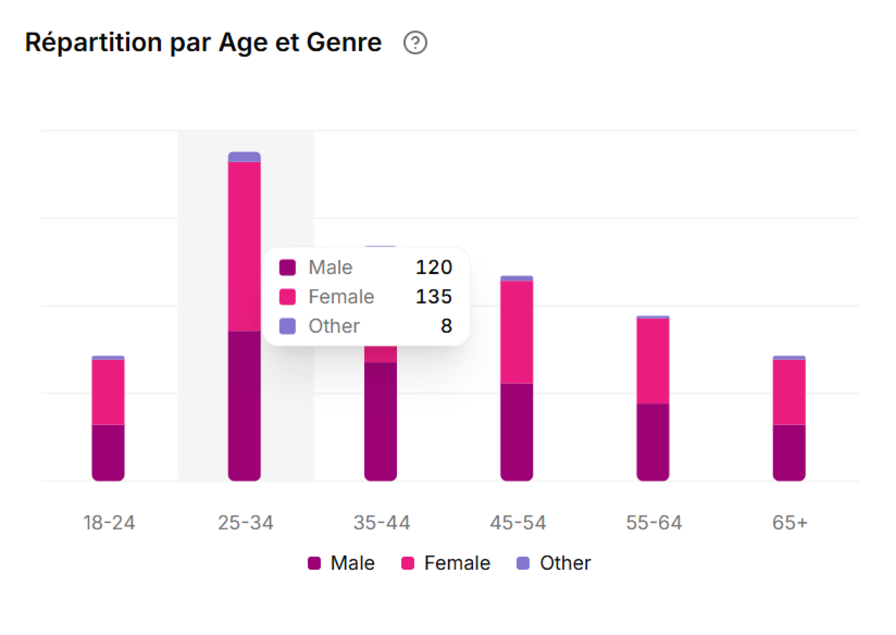This screenshot has width=896, height=635.
Task: Click the Other value 8 in the tooltip
Action: tap(448, 326)
